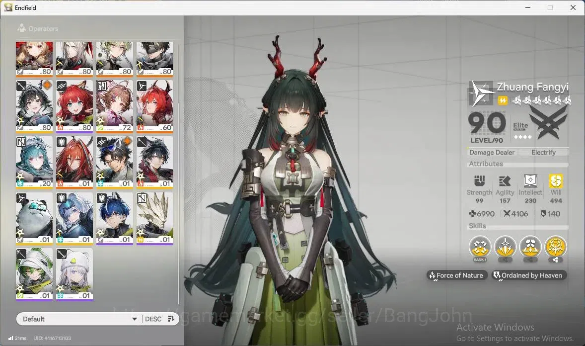Select blue-haired girl with visor card

pyautogui.click(x=74, y=218)
